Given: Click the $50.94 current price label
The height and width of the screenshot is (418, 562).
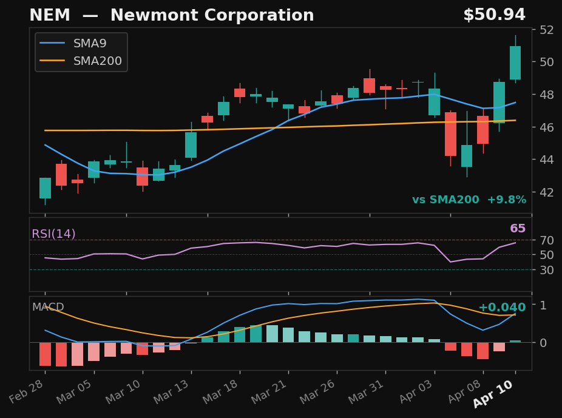Looking at the screenshot, I should (x=494, y=15).
